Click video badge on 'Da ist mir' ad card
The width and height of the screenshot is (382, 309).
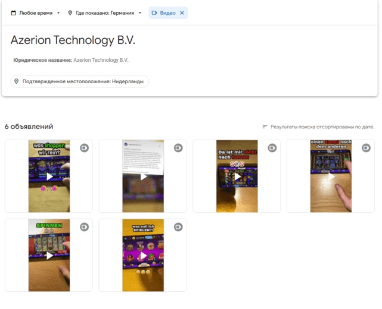[272, 148]
